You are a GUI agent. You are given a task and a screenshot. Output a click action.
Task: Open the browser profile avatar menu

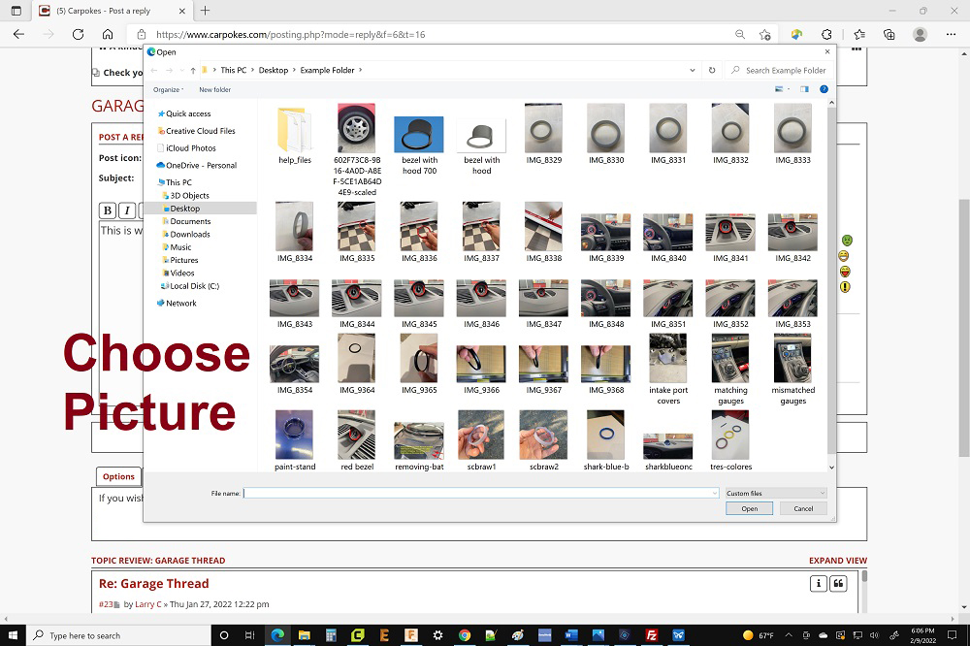point(918,32)
